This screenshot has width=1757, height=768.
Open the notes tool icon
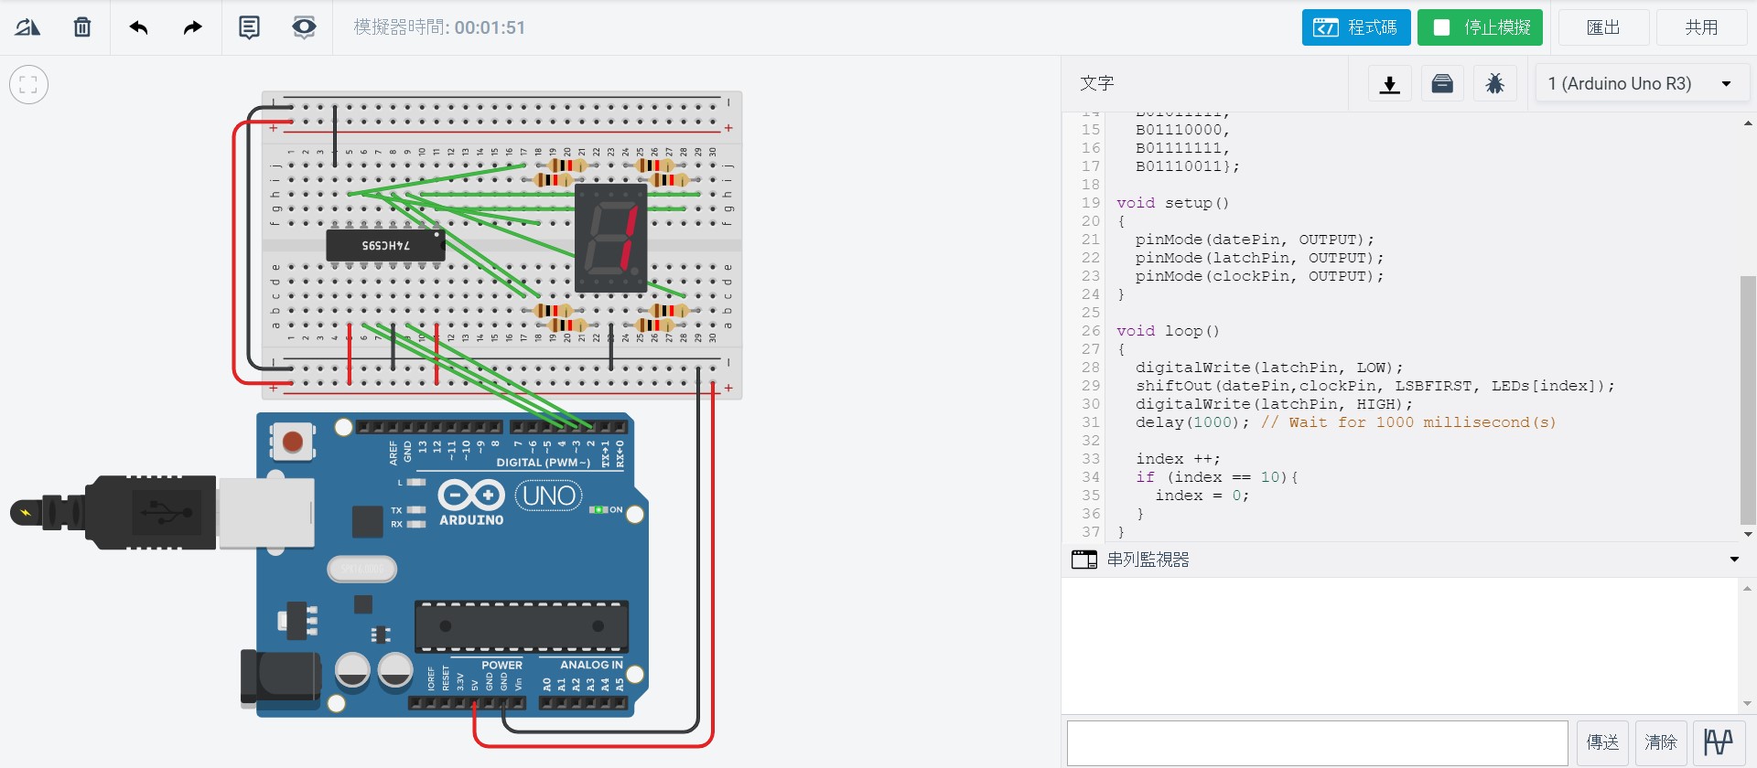click(249, 27)
